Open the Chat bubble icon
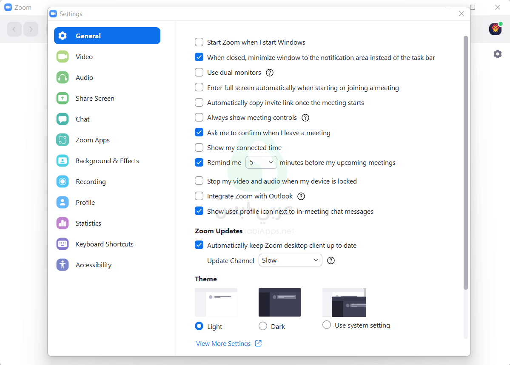510x365 pixels. click(x=63, y=119)
